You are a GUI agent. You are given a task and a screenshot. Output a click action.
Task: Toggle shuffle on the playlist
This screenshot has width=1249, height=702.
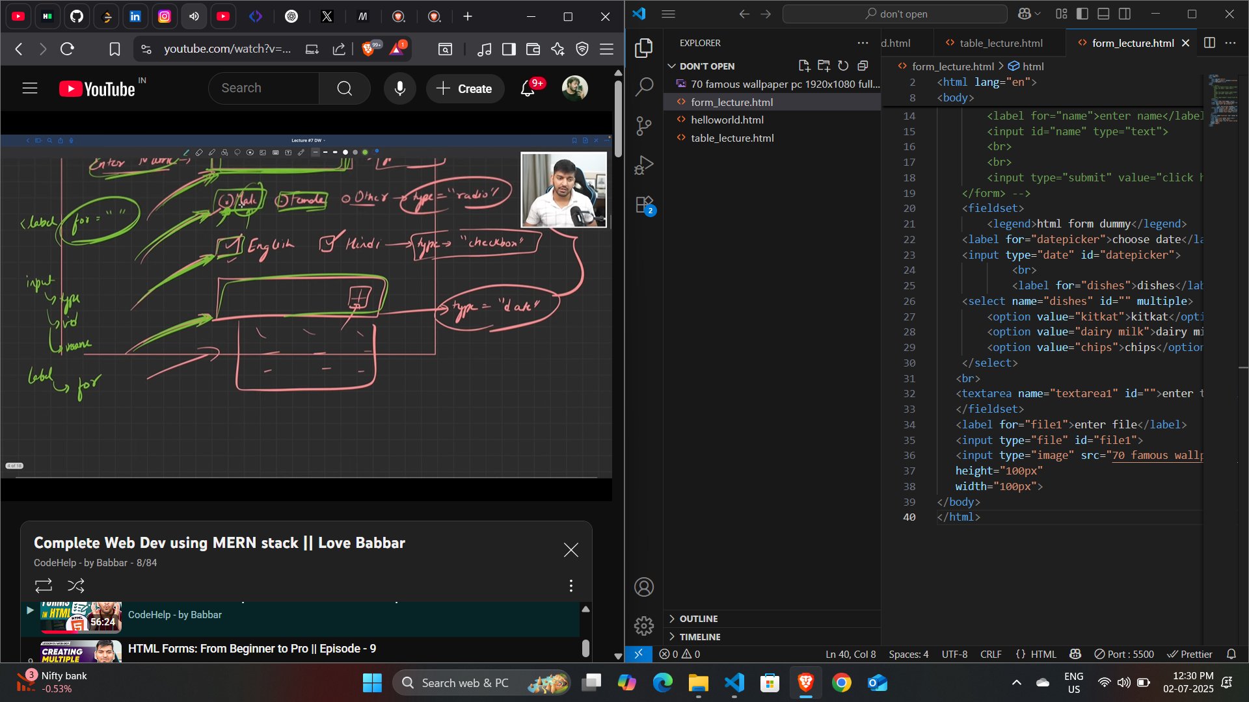[76, 586]
